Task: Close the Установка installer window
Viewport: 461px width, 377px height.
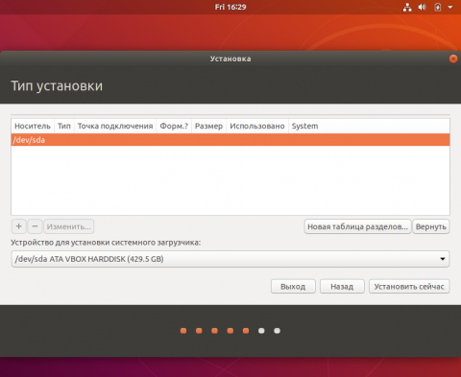Action: 453,59
